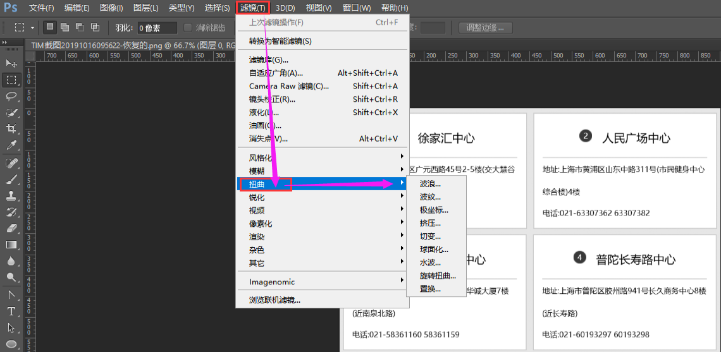Collapse the toolbox with double-arrow icon
Screen dimensions: 721x352
[x=4, y=42]
